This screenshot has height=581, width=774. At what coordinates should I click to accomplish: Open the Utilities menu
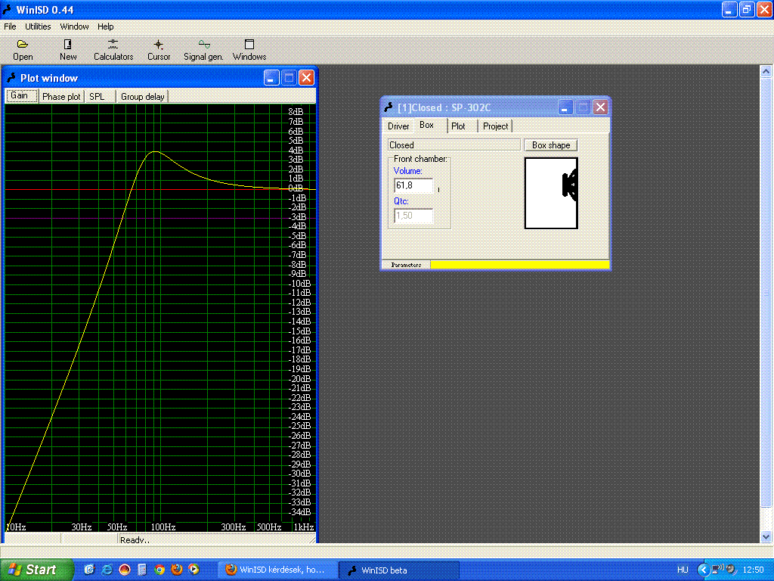(x=38, y=26)
